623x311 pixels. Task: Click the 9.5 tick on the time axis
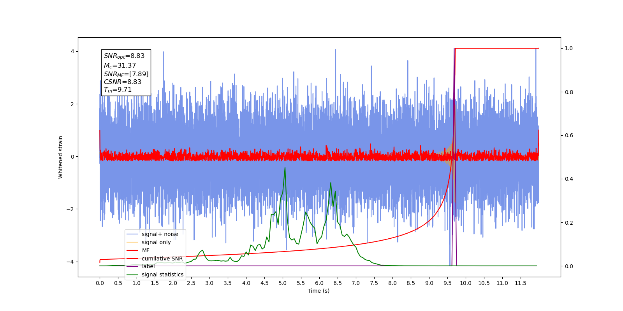tap(447, 283)
